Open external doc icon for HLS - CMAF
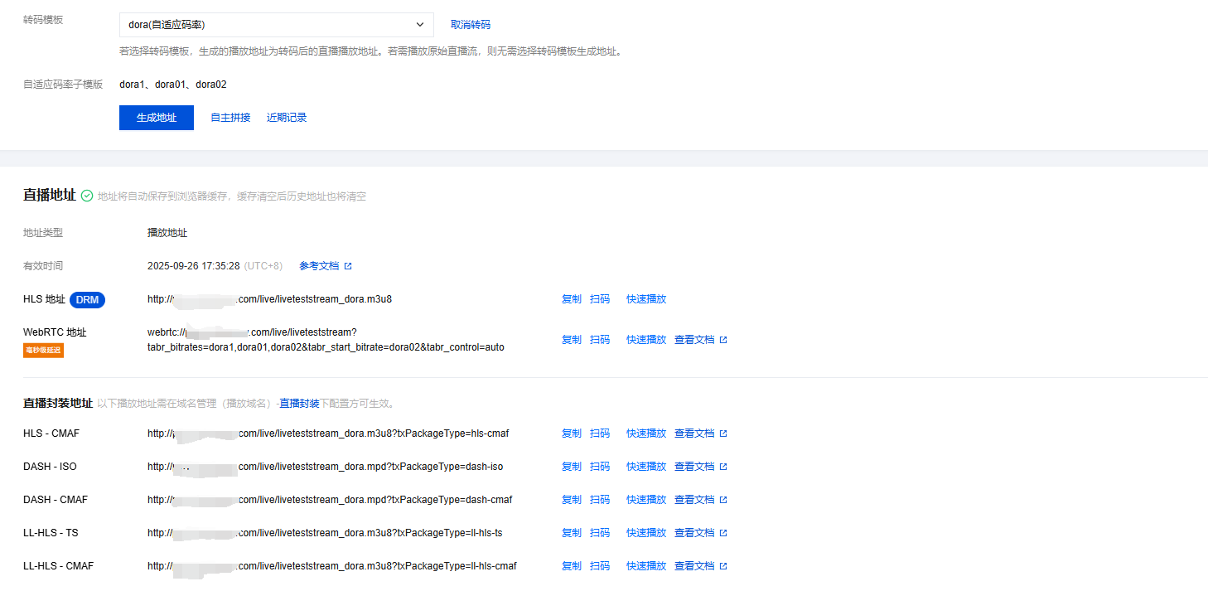Viewport: 1208px width, 591px height. tap(723, 434)
